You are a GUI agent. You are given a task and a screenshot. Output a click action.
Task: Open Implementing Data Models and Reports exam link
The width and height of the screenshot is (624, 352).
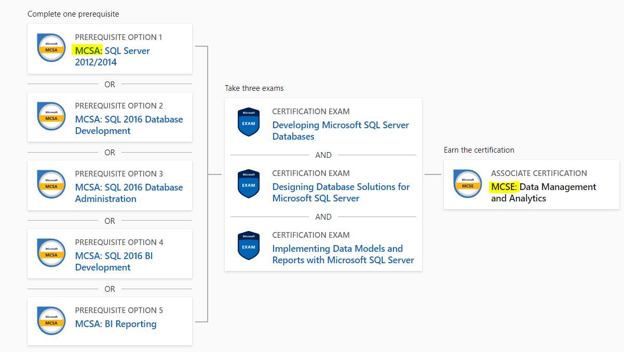pos(343,254)
